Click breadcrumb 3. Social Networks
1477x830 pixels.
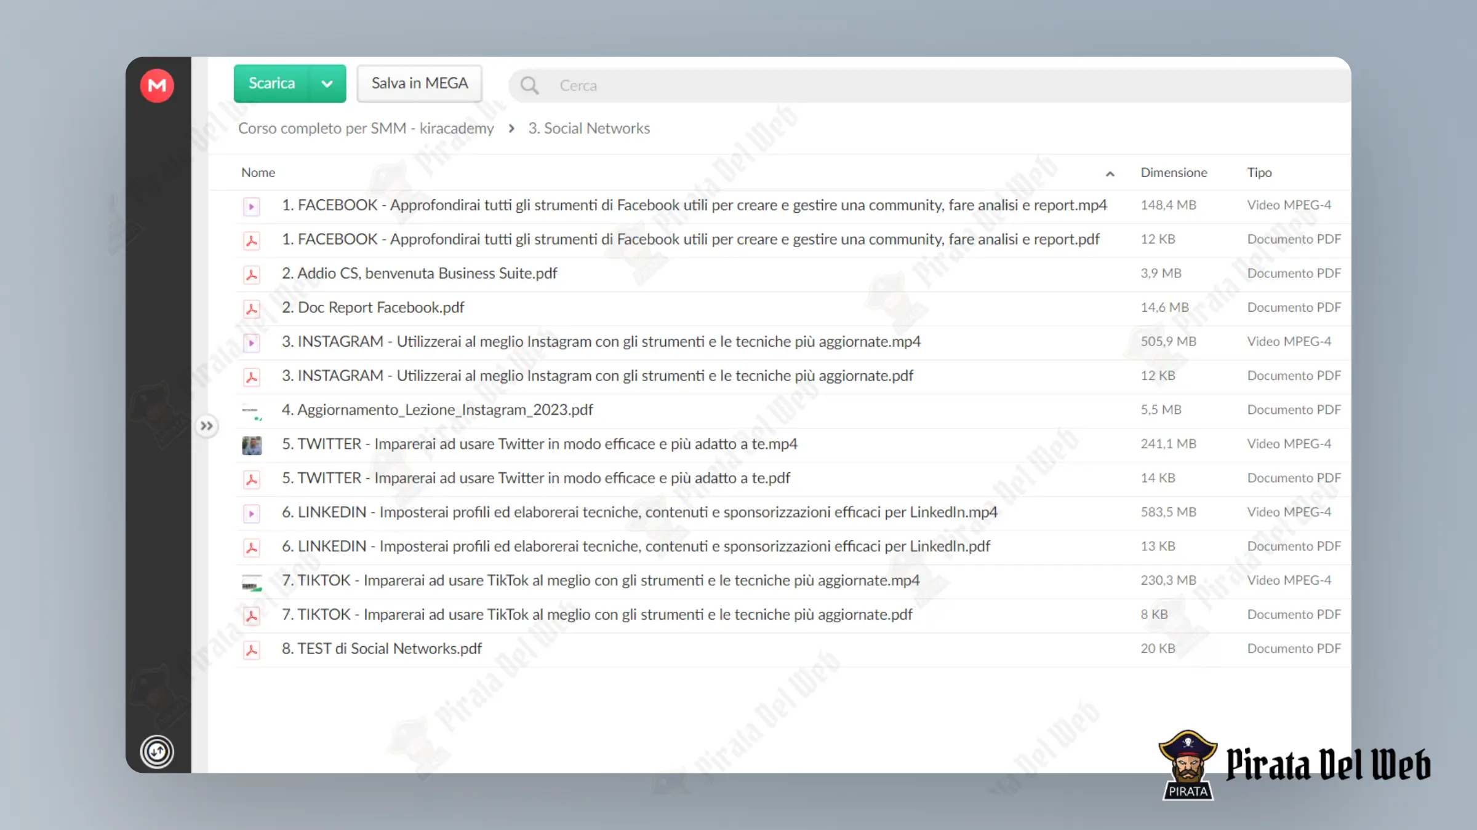point(589,128)
